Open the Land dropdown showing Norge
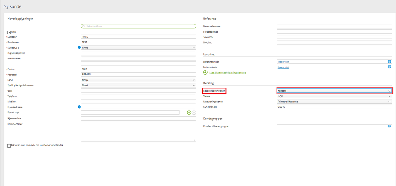The width and height of the screenshot is (396, 186). click(x=138, y=80)
